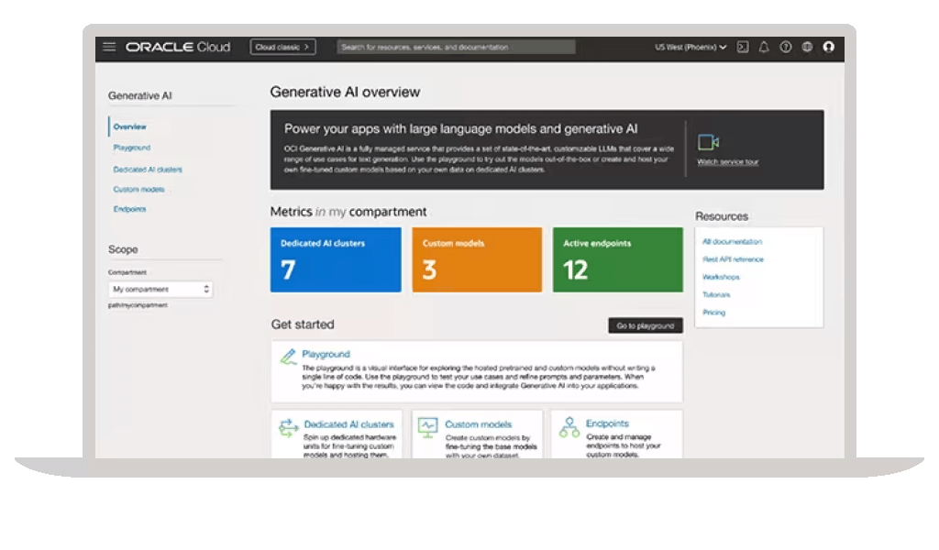
Task: Click the Playground pencil icon
Action: click(288, 357)
